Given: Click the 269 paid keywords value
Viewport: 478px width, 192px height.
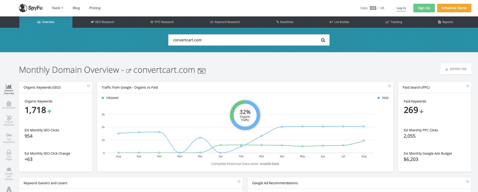Looking at the screenshot, I should point(411,111).
